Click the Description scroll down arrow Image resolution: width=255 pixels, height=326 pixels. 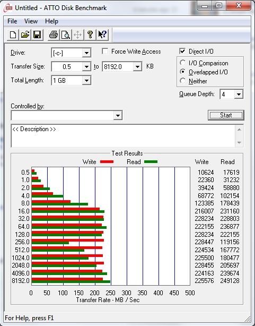point(239,143)
